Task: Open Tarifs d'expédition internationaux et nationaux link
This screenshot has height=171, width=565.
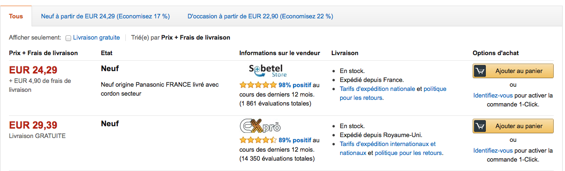Action: (x=388, y=148)
